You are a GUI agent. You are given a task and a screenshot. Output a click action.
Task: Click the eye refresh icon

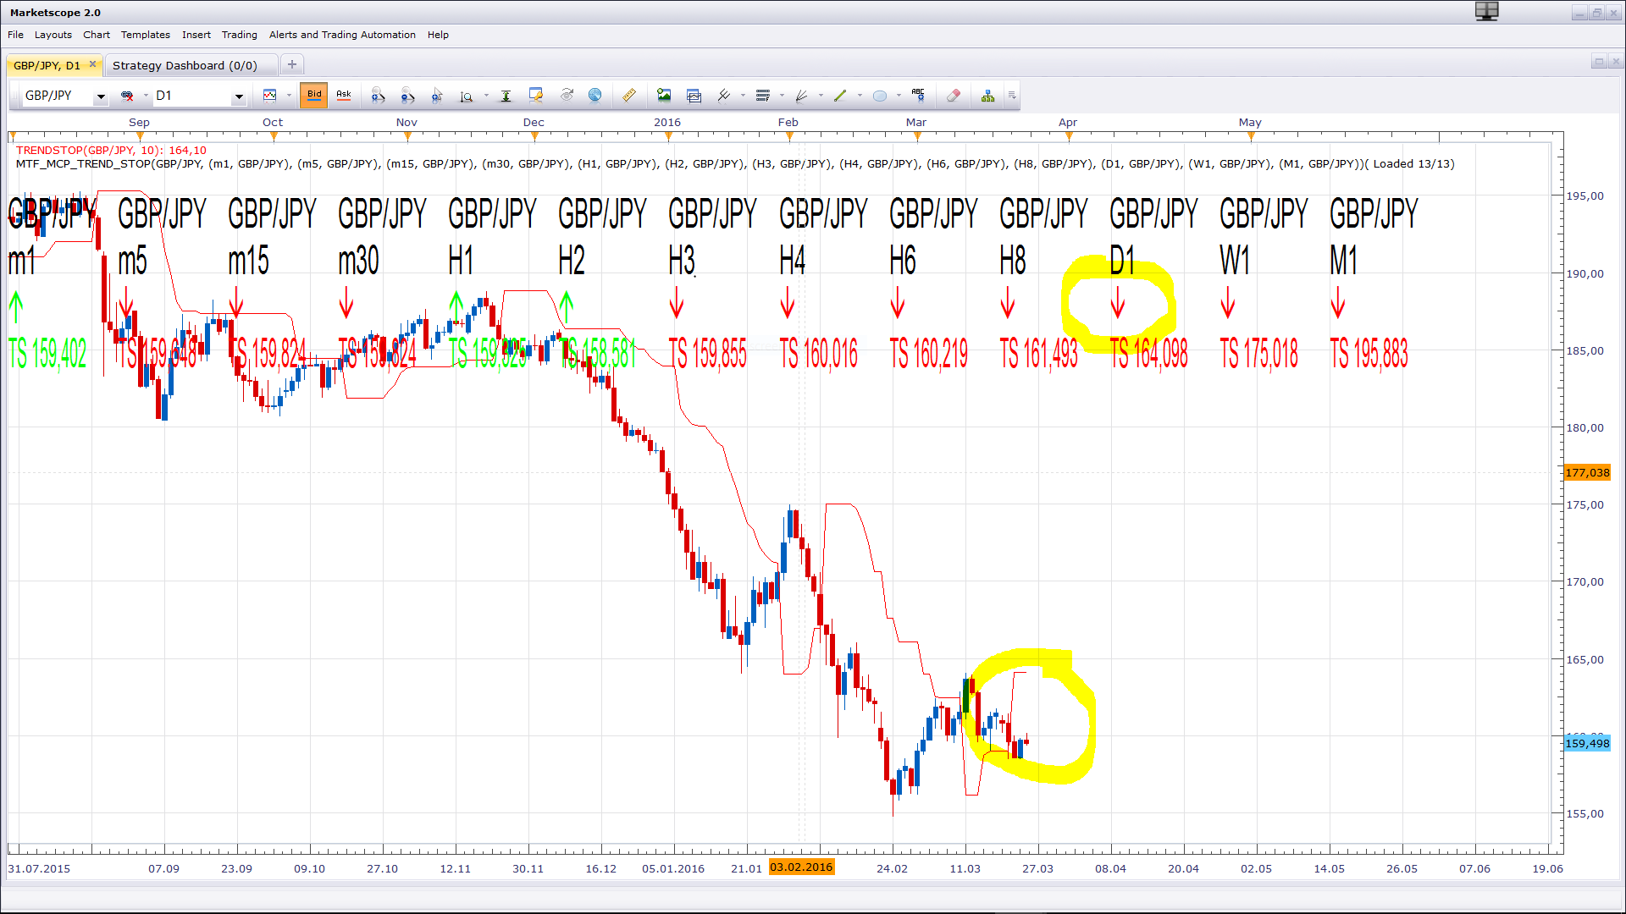(x=567, y=96)
